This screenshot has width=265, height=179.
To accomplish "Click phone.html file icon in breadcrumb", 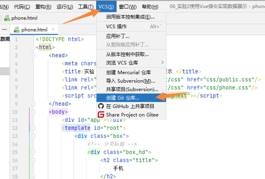I will [x=7, y=18].
